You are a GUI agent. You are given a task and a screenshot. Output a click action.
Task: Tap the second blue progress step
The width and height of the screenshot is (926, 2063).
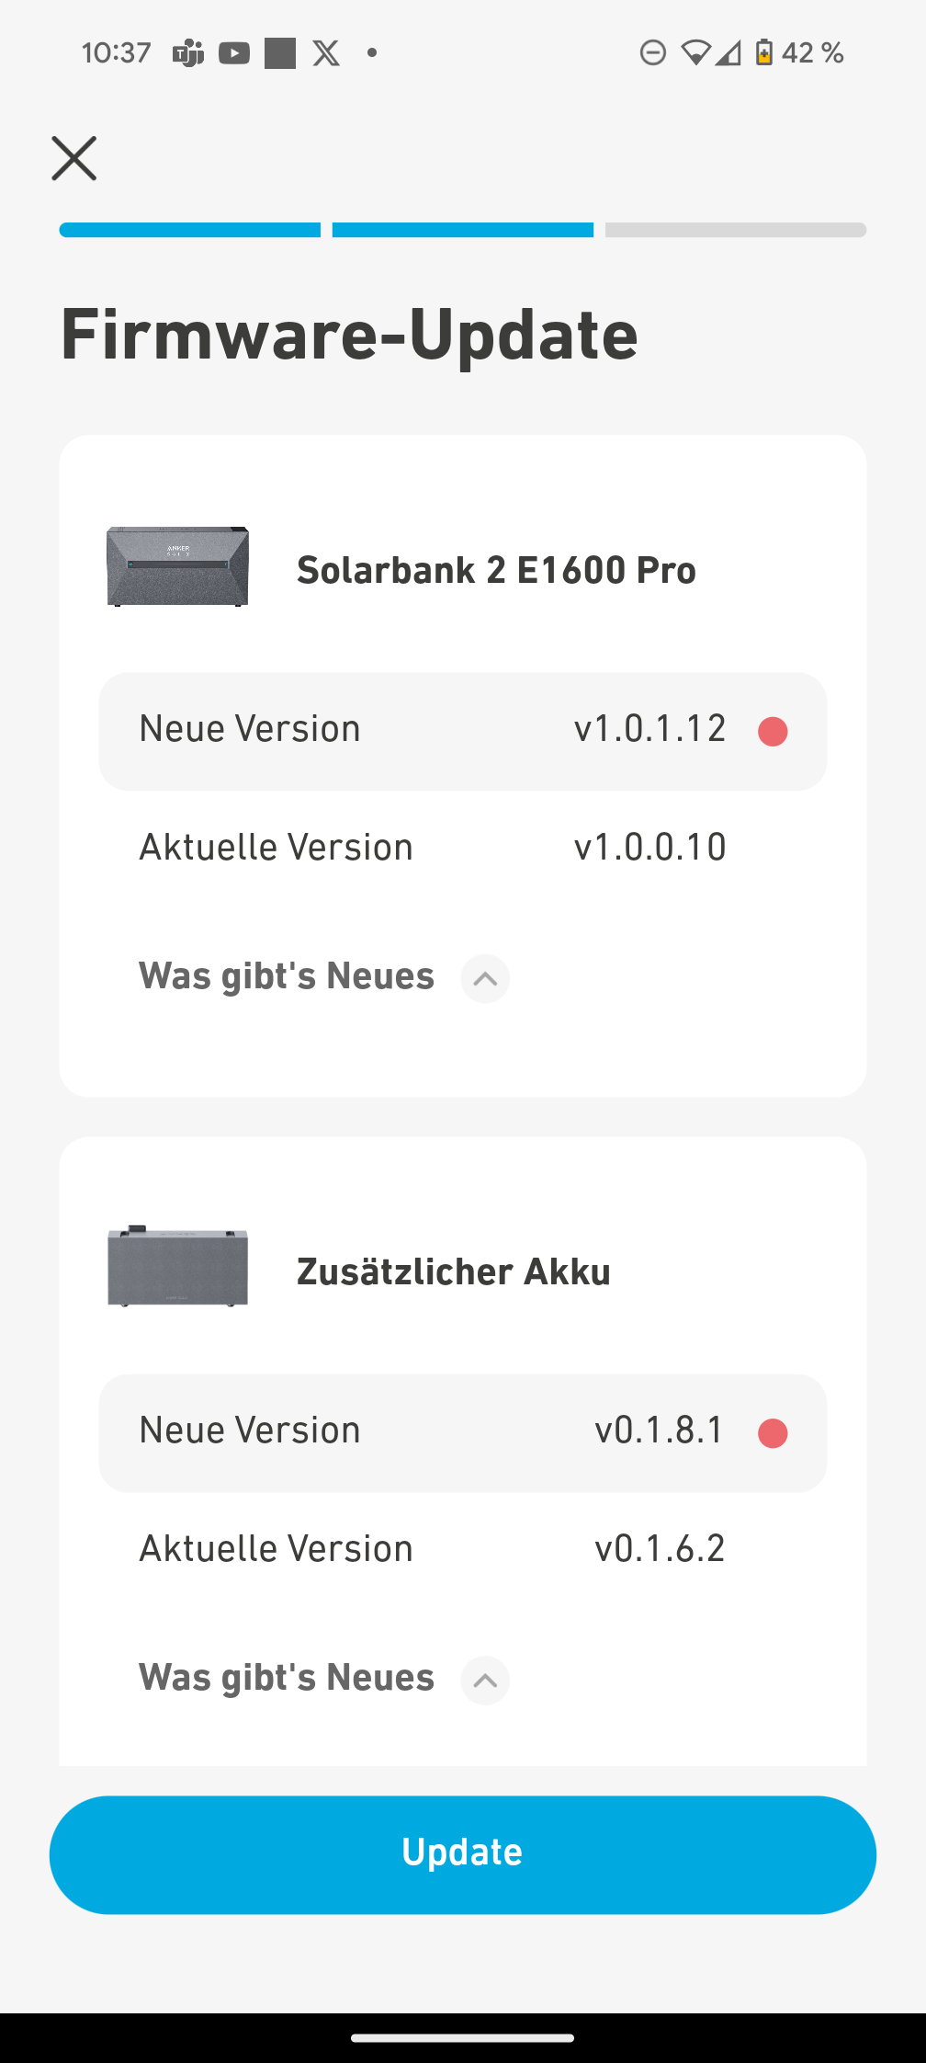coord(463,230)
